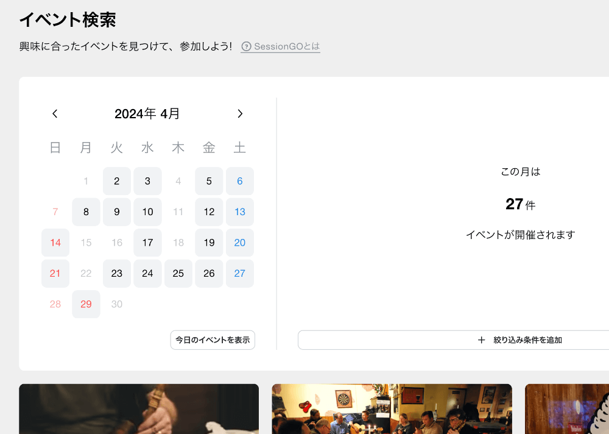The image size is (609, 434).
Task: Advance calendar to next month
Action: click(240, 114)
